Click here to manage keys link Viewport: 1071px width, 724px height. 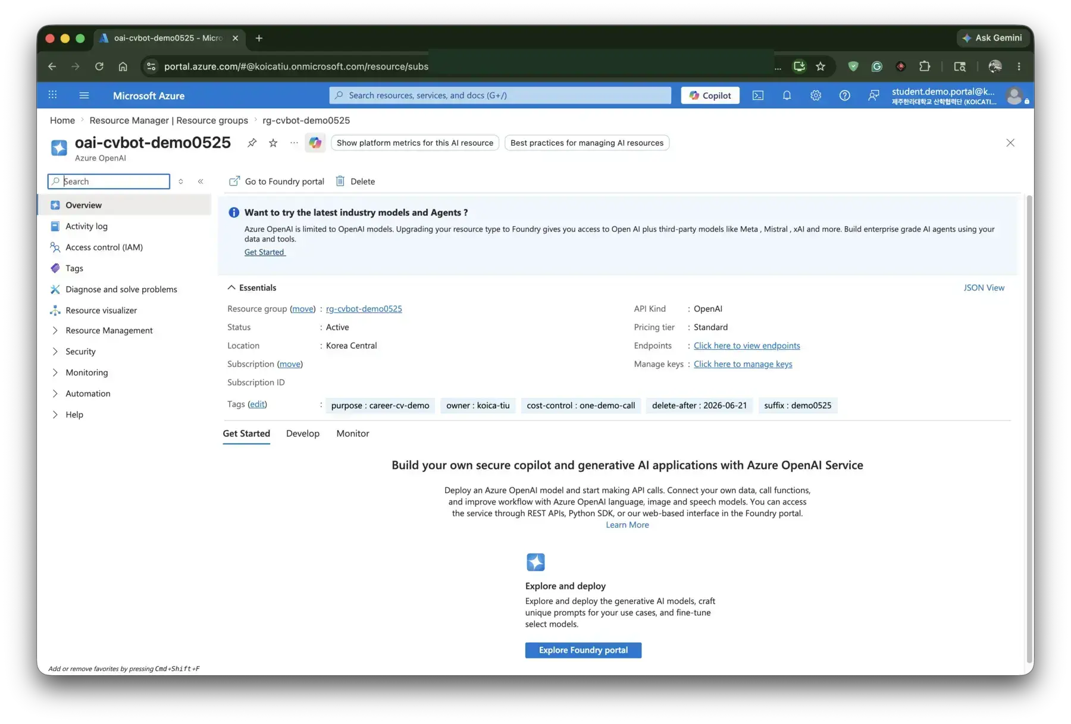tap(743, 364)
